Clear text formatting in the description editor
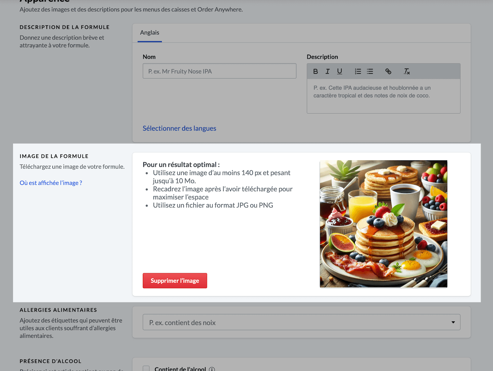The width and height of the screenshot is (493, 371). pyautogui.click(x=407, y=71)
